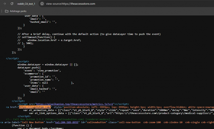This screenshot has height=129, width=214.
Task: Open the Arbitrage perks bookmark folder
Action: [x=16, y=11]
